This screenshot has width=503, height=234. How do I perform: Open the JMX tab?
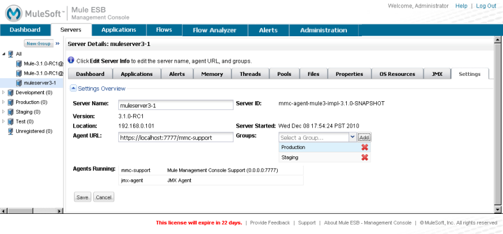437,74
